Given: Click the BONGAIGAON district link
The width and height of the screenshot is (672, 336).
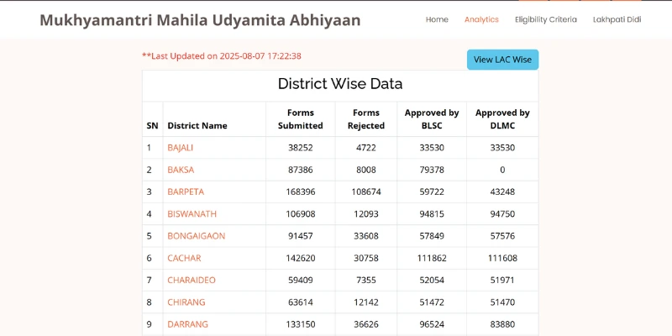Looking at the screenshot, I should (x=196, y=236).
